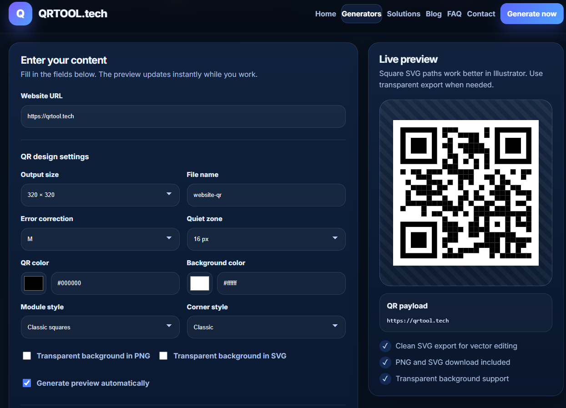566x408 pixels.
Task: Click the File name input field
Action: 266,195
